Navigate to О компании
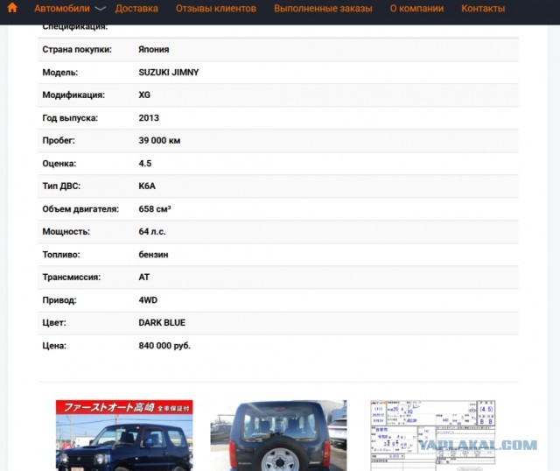This screenshot has height=471, width=560. point(416,8)
